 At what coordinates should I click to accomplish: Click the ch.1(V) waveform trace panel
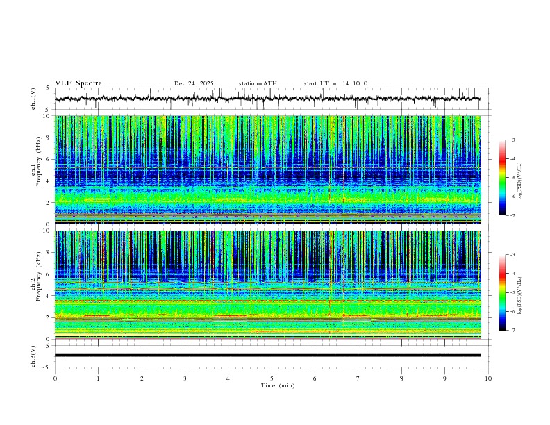[x=271, y=99]
